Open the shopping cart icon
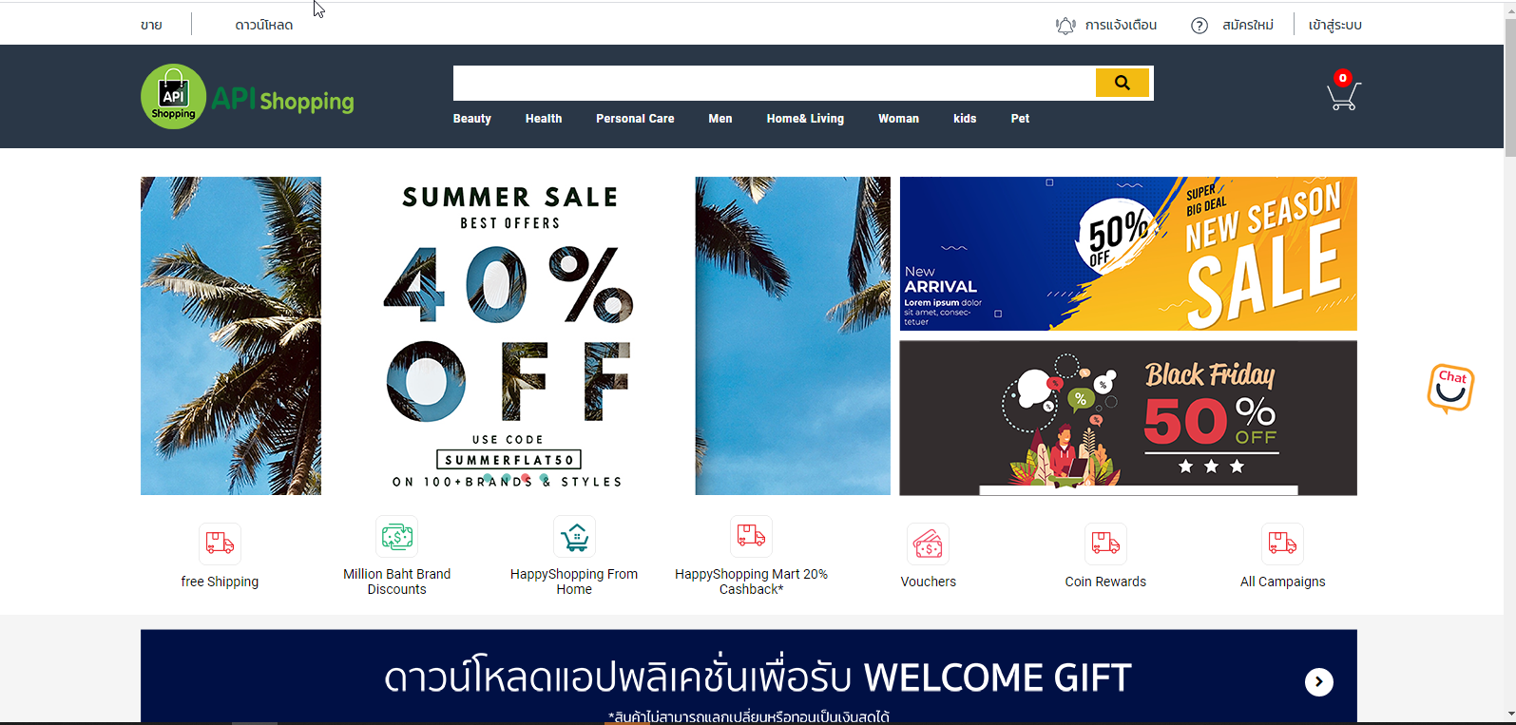The width and height of the screenshot is (1516, 725). pos(1343,92)
